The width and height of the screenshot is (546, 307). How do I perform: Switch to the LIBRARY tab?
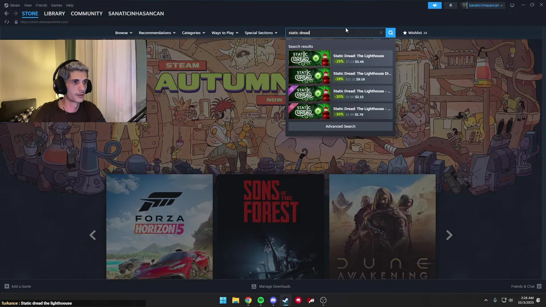(x=55, y=14)
